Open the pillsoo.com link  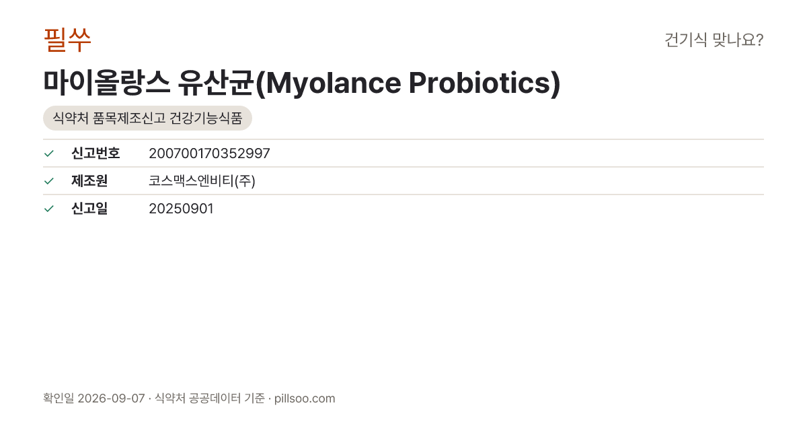305,398
